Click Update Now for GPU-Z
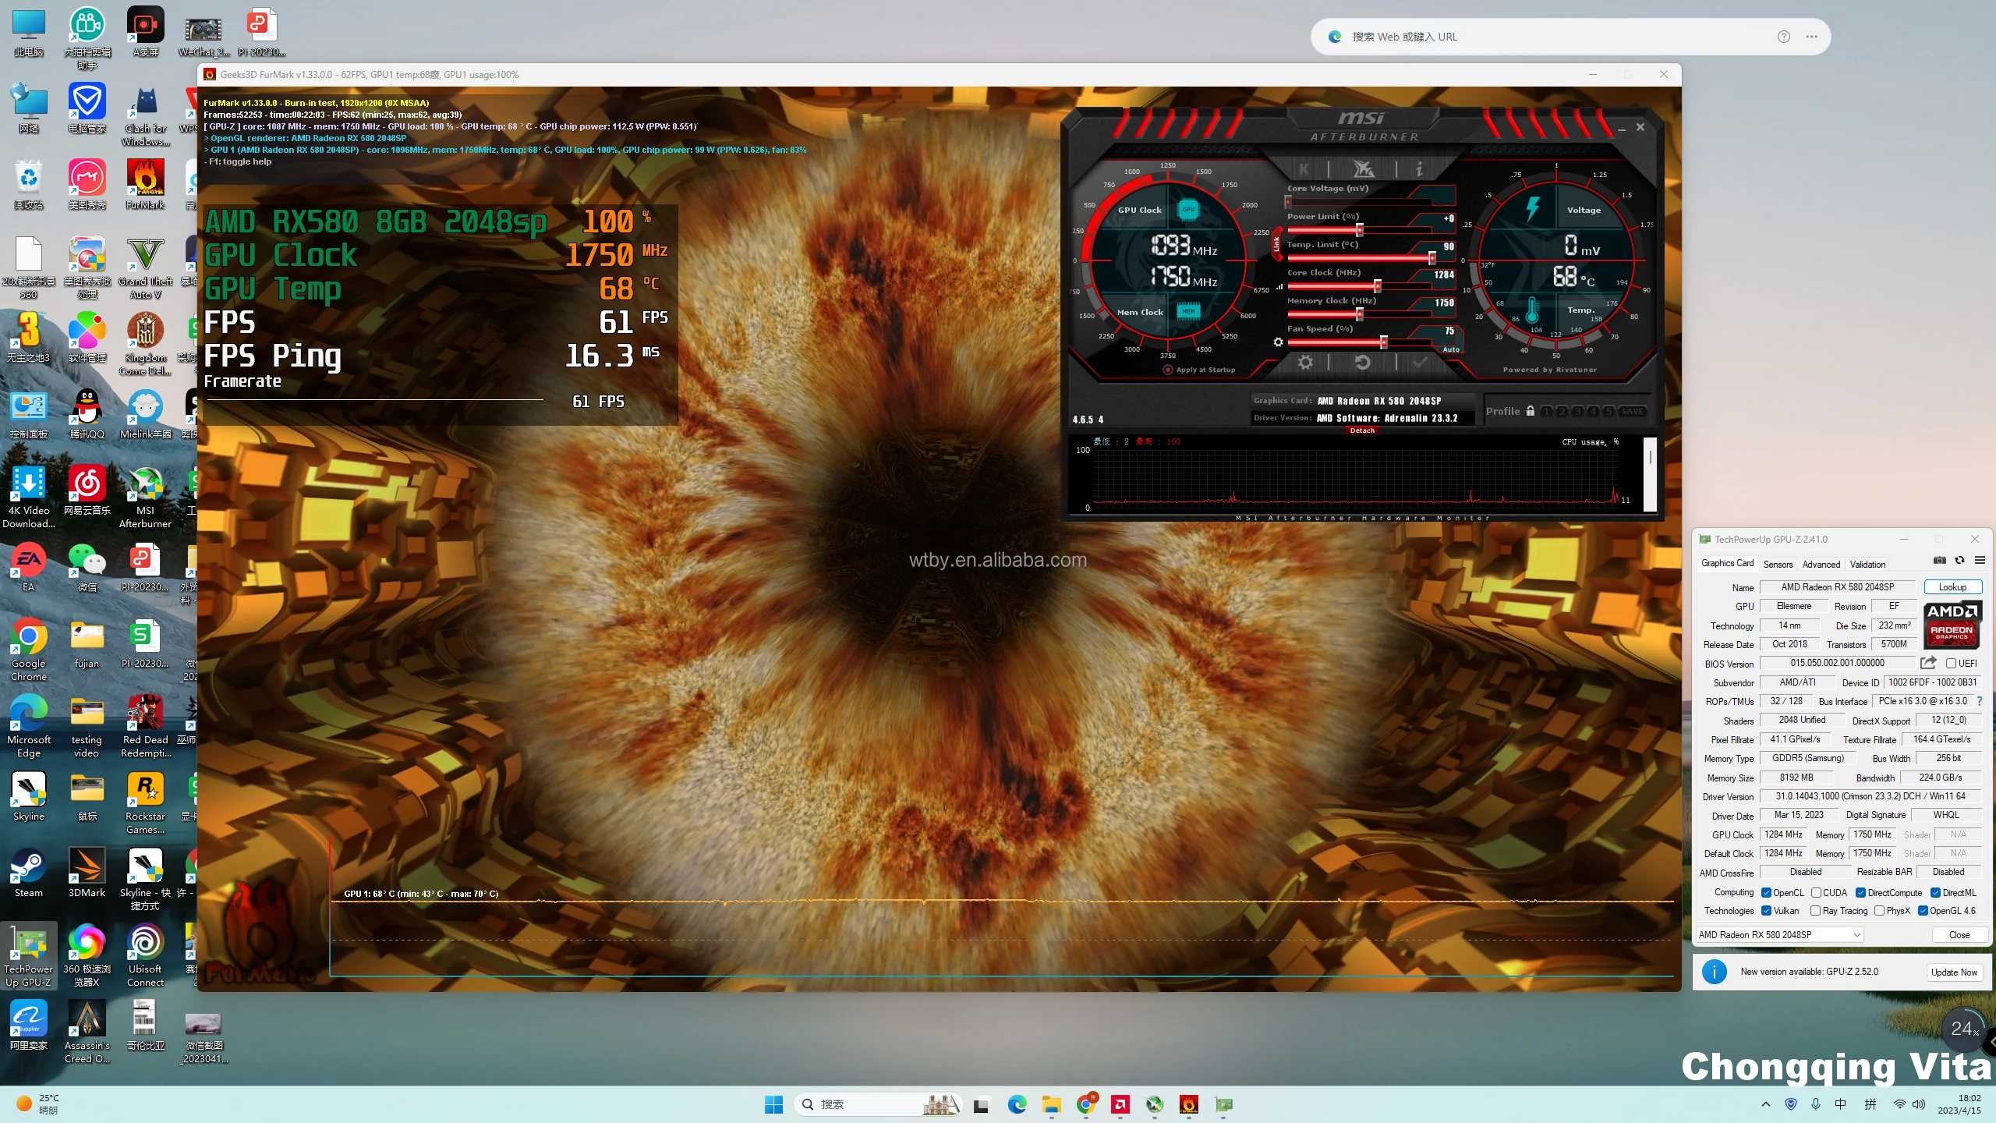The width and height of the screenshot is (1996, 1123). [x=1954, y=972]
